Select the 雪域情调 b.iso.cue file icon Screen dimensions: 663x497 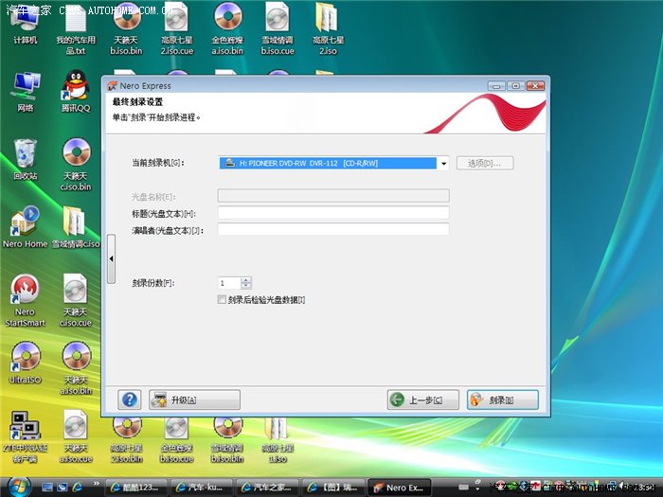(x=278, y=28)
